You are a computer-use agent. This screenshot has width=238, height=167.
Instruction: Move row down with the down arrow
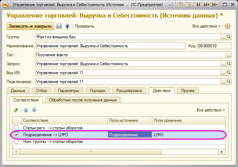[x=34, y=110]
